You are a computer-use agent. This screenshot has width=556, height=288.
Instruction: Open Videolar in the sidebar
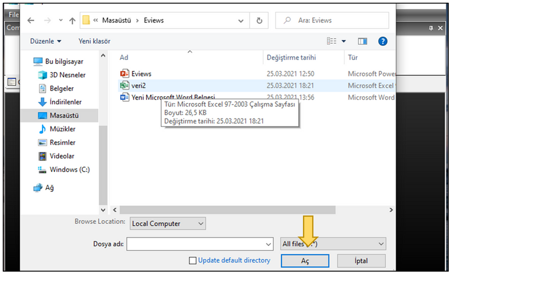pos(56,156)
